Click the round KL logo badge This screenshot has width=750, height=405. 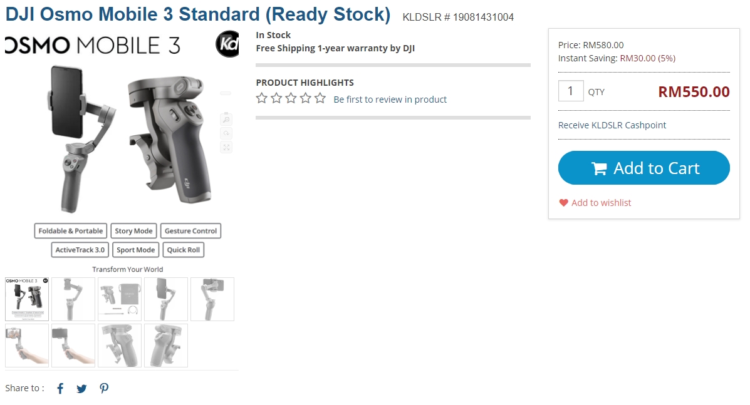pos(227,44)
